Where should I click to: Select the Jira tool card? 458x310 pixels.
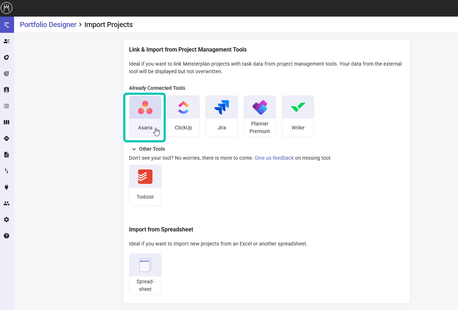[x=222, y=116]
